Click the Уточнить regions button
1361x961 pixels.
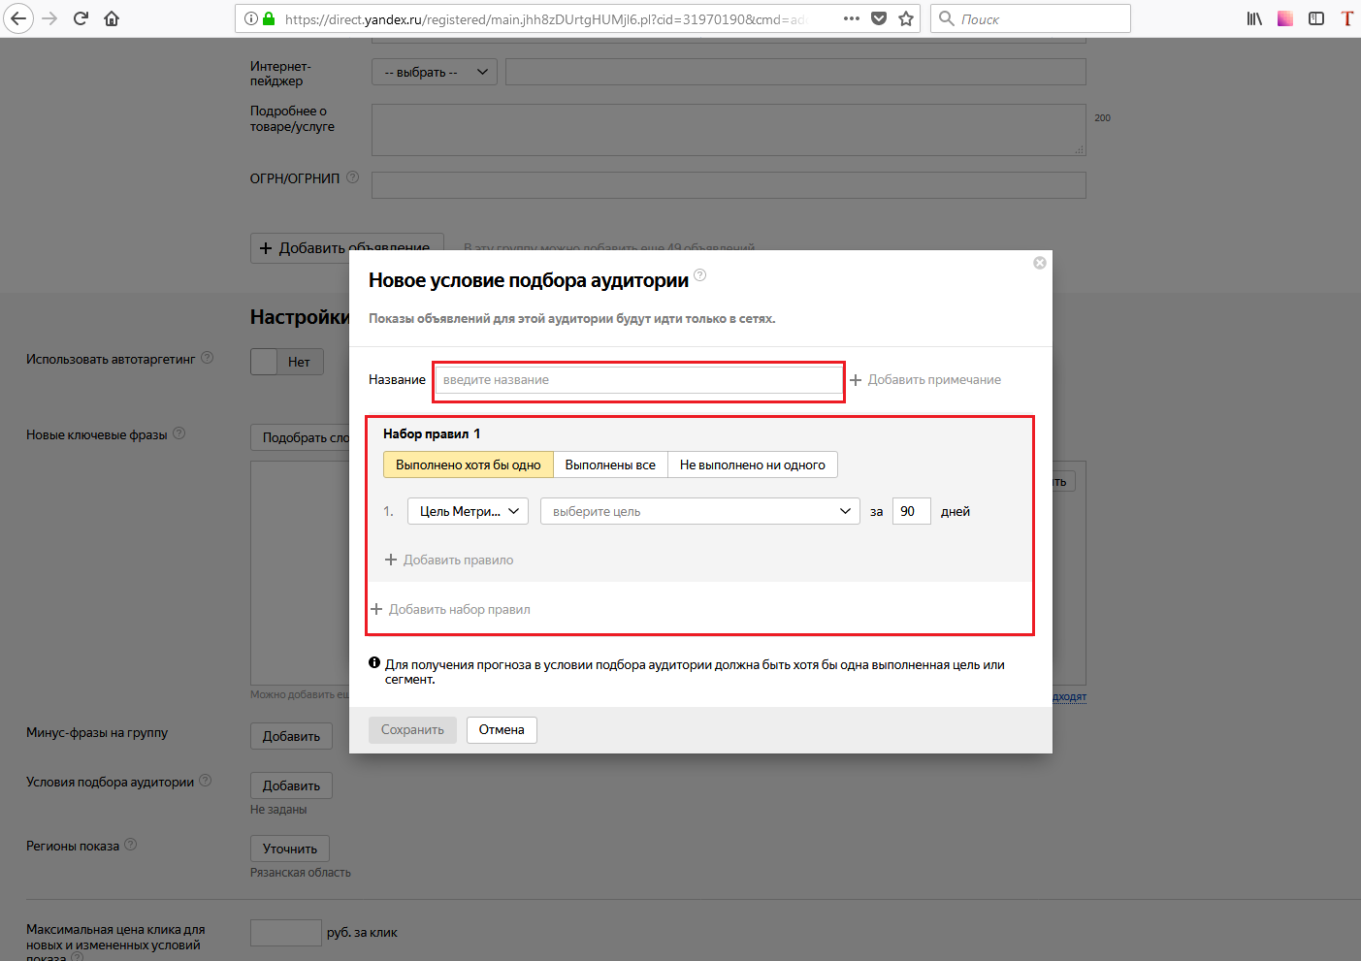(290, 849)
